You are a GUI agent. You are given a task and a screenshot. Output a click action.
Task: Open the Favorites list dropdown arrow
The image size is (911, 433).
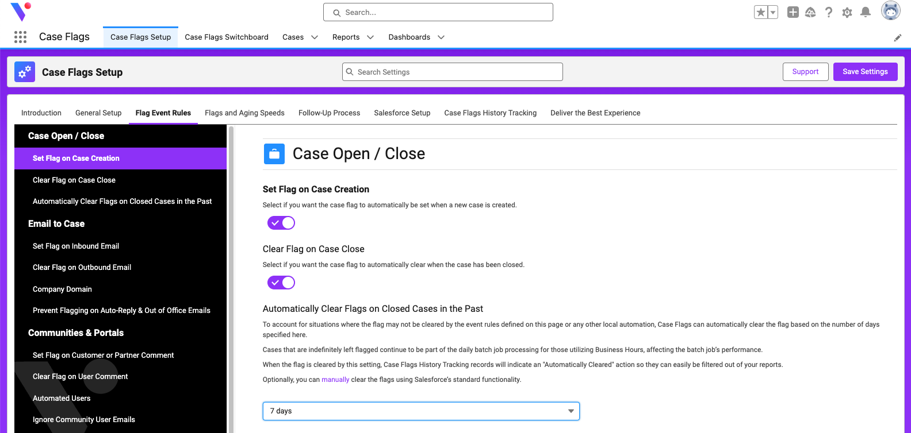(x=773, y=12)
